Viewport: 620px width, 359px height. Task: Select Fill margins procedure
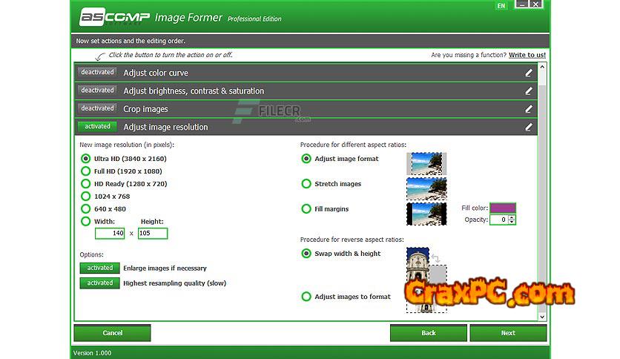tap(306, 209)
